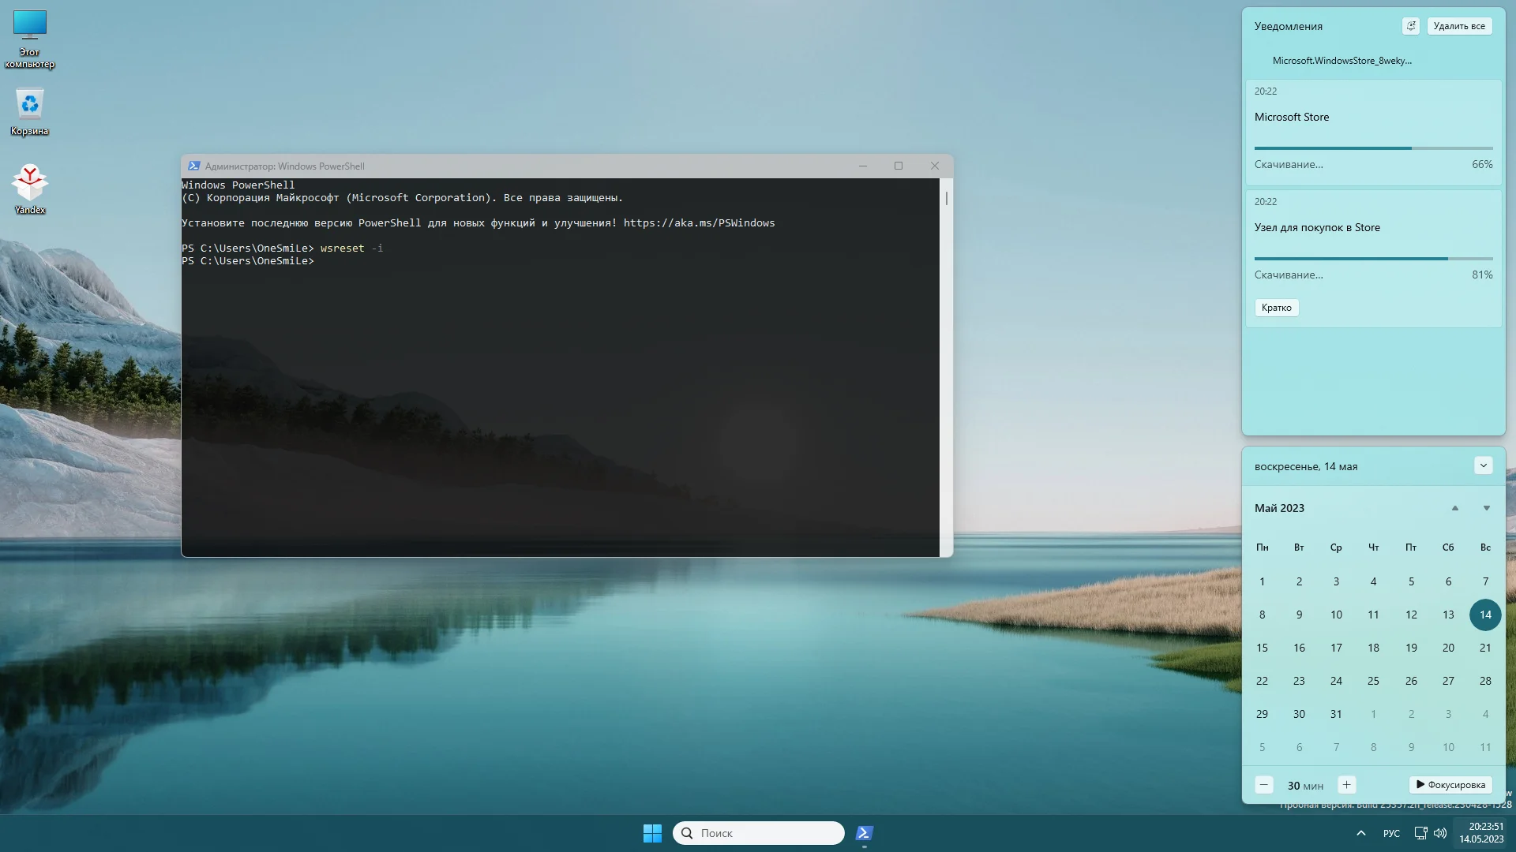Select May 20 in the calendar
Screen dimensions: 1516x852
[x=1447, y=648]
